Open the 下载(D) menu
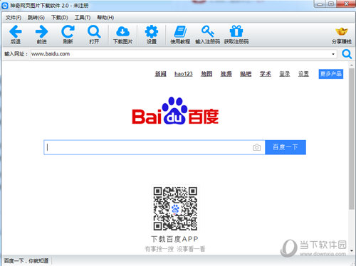Viewport: 356px width, 266px height. pyautogui.click(x=60, y=18)
